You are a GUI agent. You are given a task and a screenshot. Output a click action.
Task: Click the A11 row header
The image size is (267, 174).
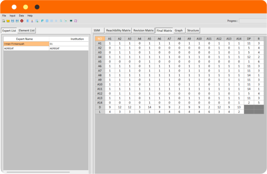[x=100, y=89]
